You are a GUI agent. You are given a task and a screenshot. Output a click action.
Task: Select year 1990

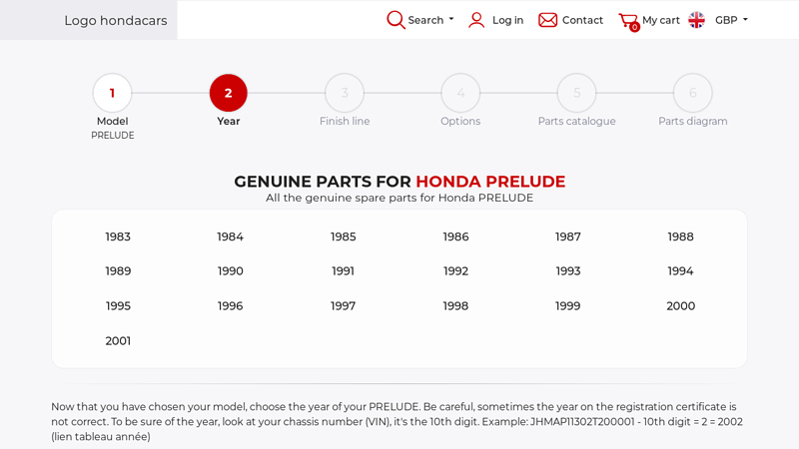tap(231, 270)
